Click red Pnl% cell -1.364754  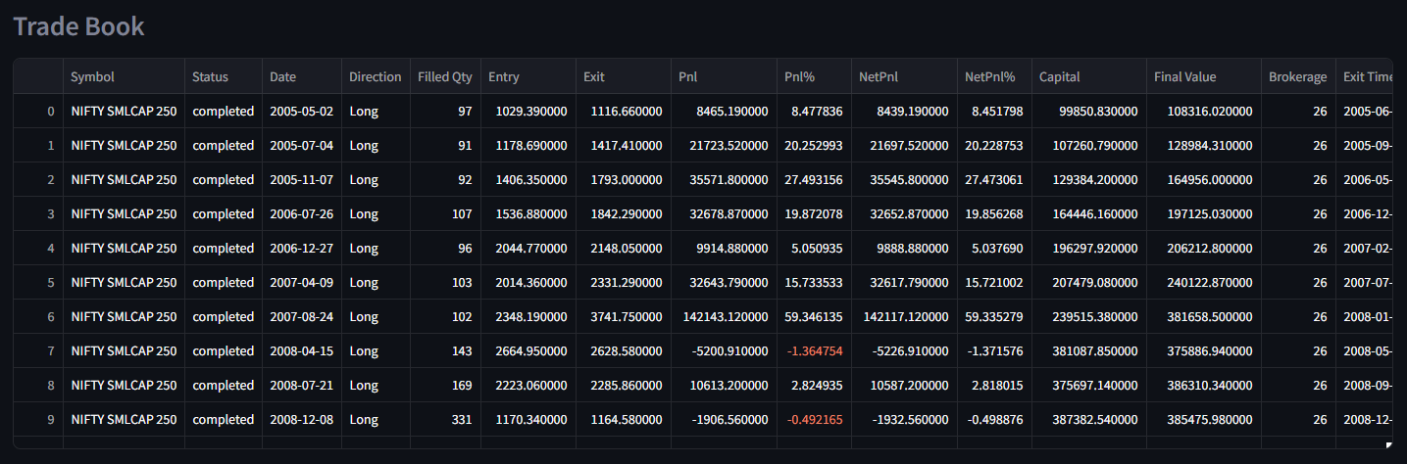(x=814, y=351)
